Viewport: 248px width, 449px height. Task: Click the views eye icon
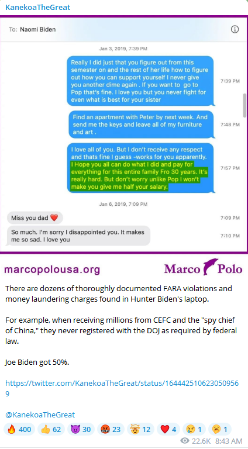point(185,441)
